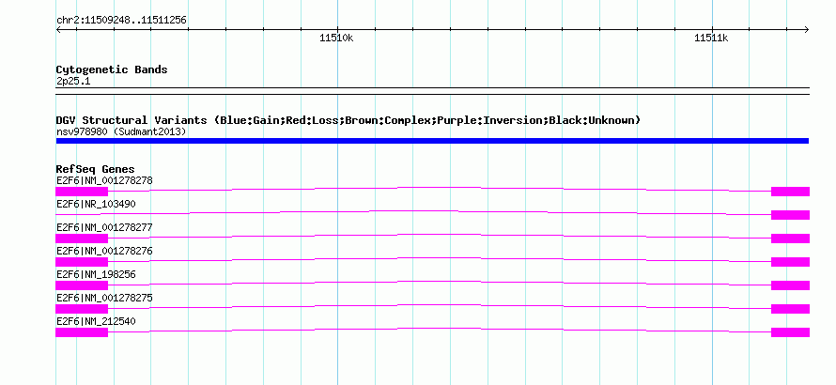Click the right exon block of NM_001278278
This screenshot has width=836, height=385.
point(790,192)
